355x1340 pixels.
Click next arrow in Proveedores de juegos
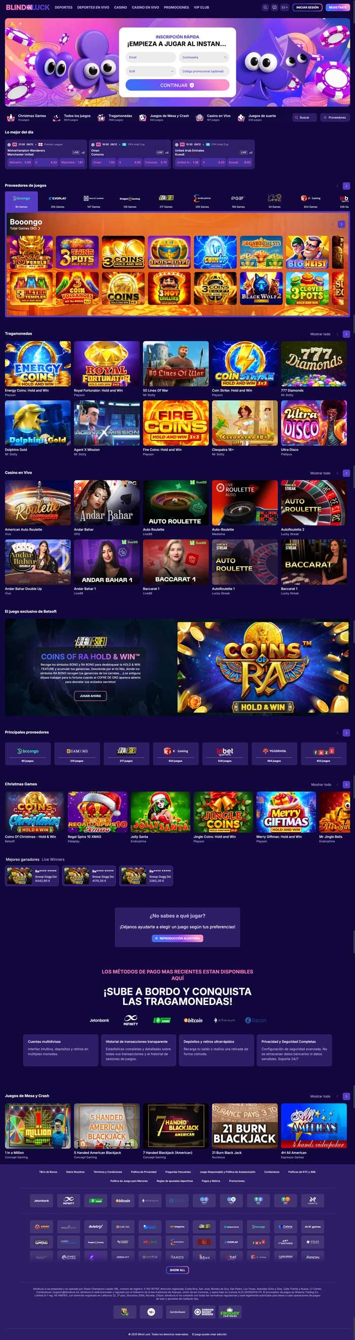click(x=346, y=186)
